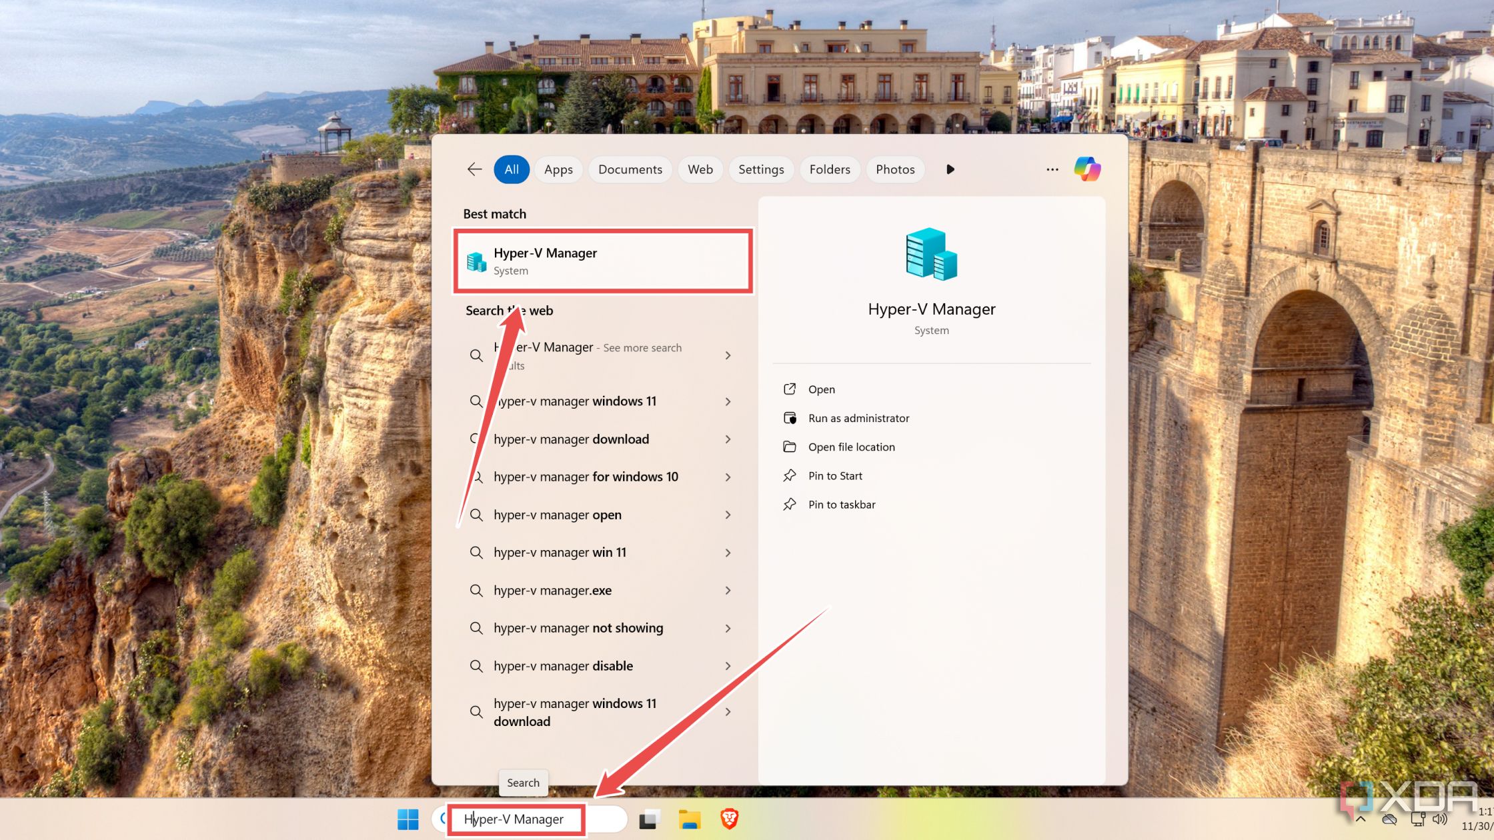Open the Hyper-V Manager best match result
This screenshot has height=840, width=1494.
(x=603, y=261)
